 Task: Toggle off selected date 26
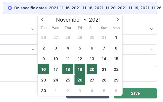[x=80, y=80]
